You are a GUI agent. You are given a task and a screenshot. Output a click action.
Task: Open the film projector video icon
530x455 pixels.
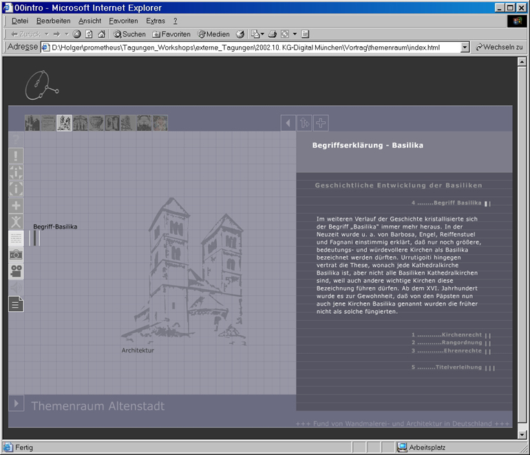(16, 271)
